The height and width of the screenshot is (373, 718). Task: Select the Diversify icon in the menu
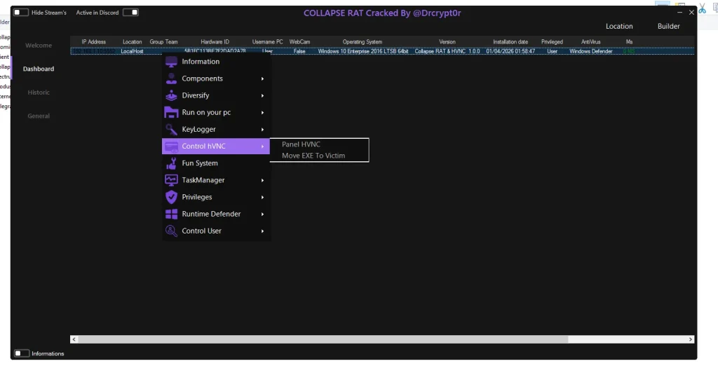pyautogui.click(x=171, y=95)
